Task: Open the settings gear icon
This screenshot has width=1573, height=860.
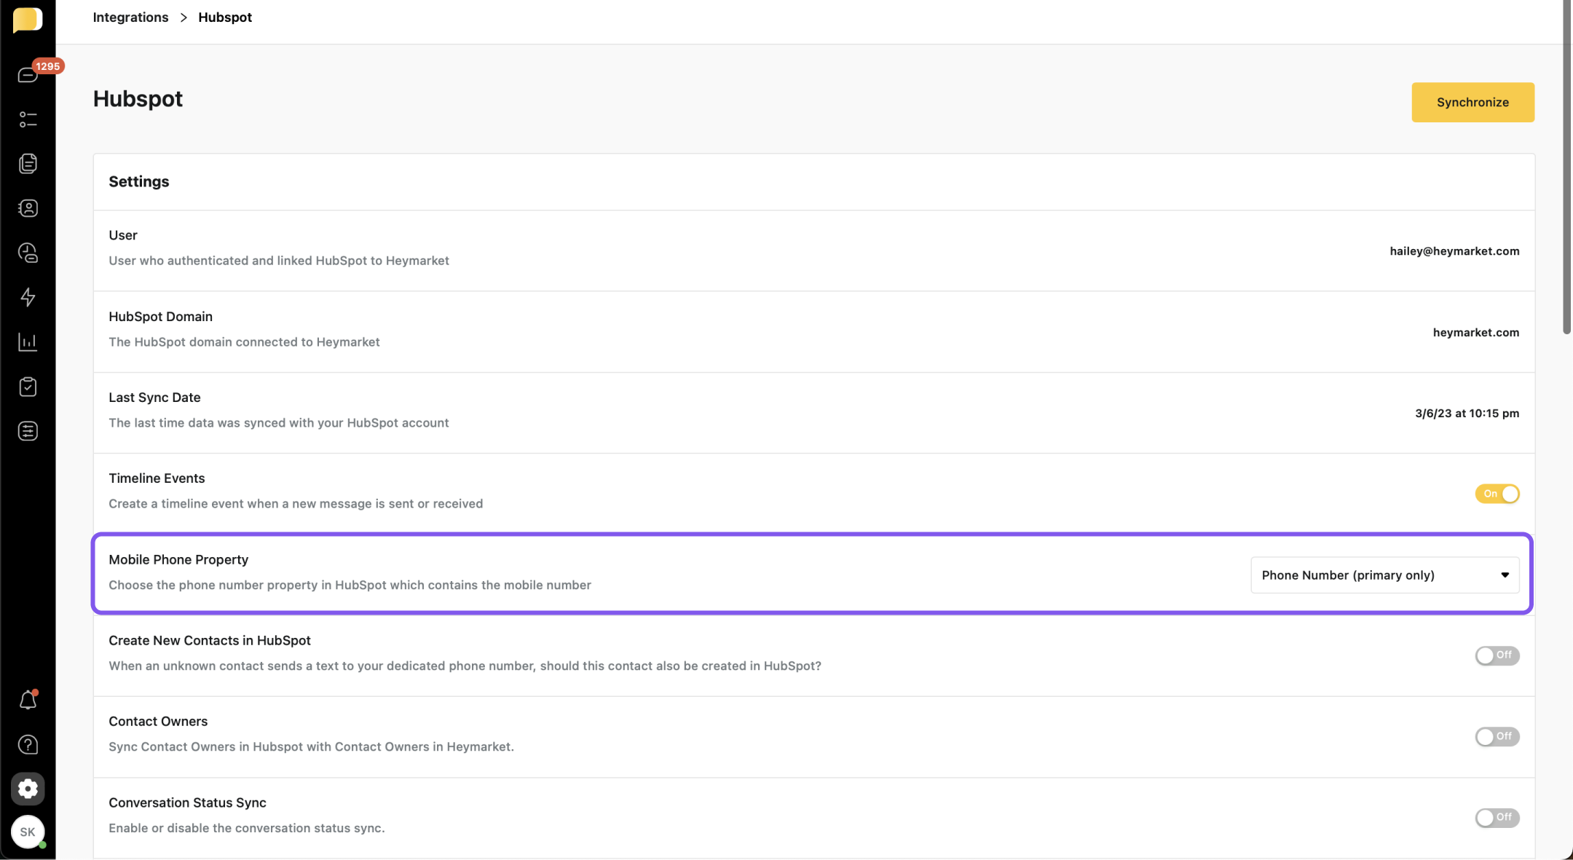Action: (x=28, y=789)
